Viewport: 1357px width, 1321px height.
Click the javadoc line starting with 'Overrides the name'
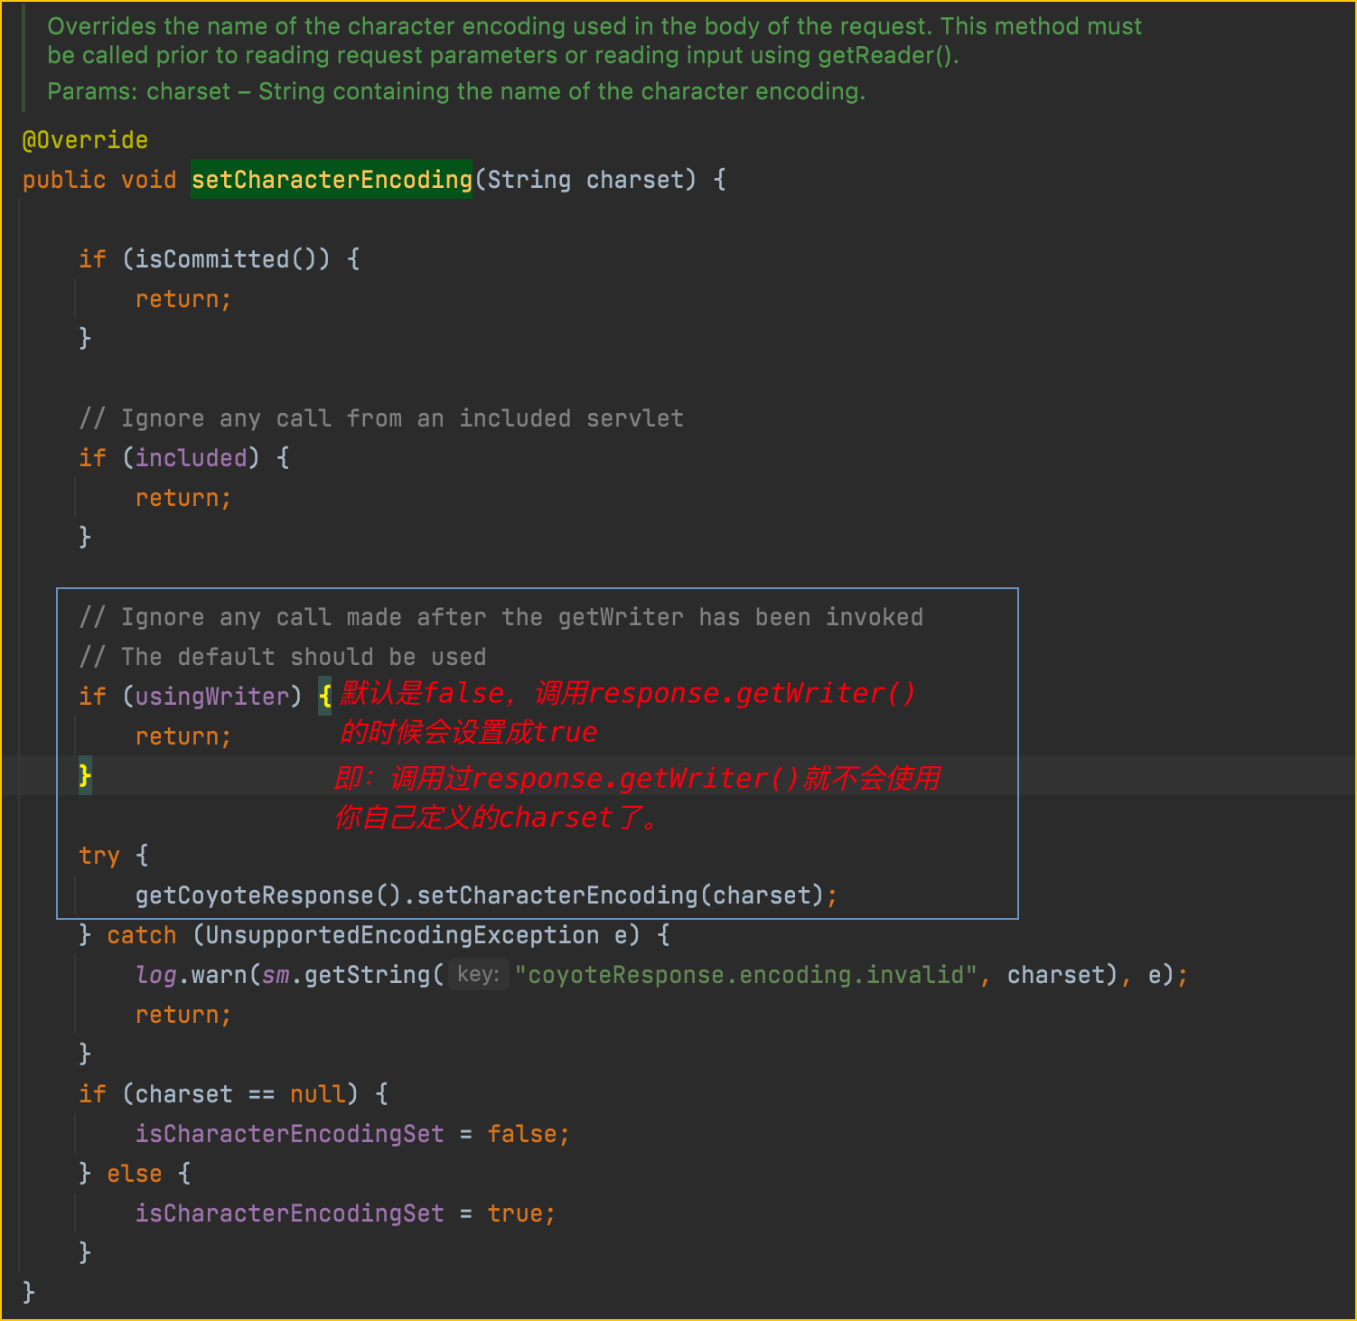point(594,26)
